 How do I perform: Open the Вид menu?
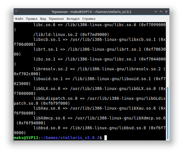tap(43, 19)
